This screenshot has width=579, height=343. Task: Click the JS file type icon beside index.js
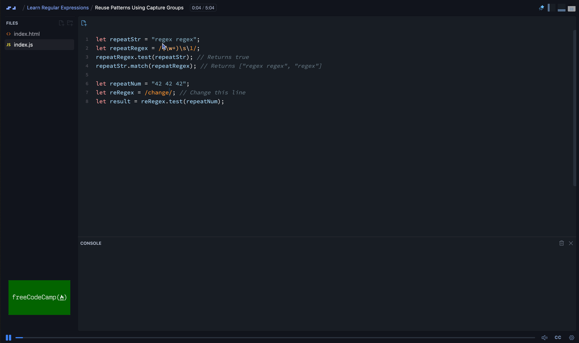tap(9, 45)
